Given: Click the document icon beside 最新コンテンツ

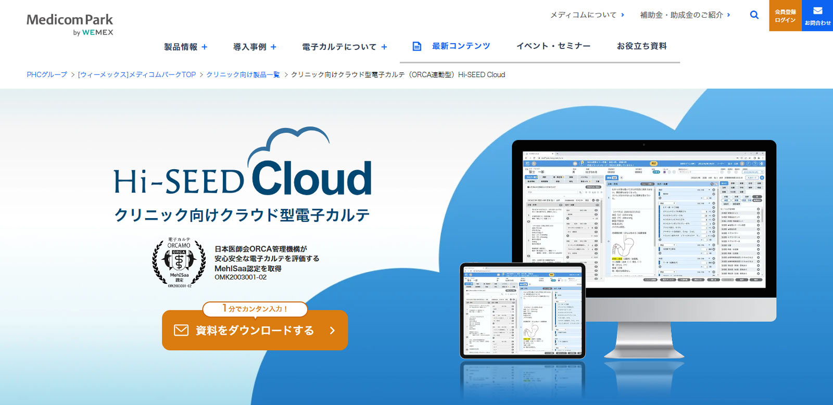Looking at the screenshot, I should pos(417,46).
